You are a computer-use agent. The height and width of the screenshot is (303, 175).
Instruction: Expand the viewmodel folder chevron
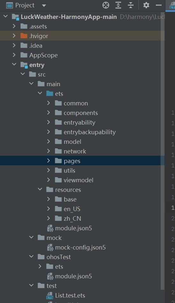point(48,180)
